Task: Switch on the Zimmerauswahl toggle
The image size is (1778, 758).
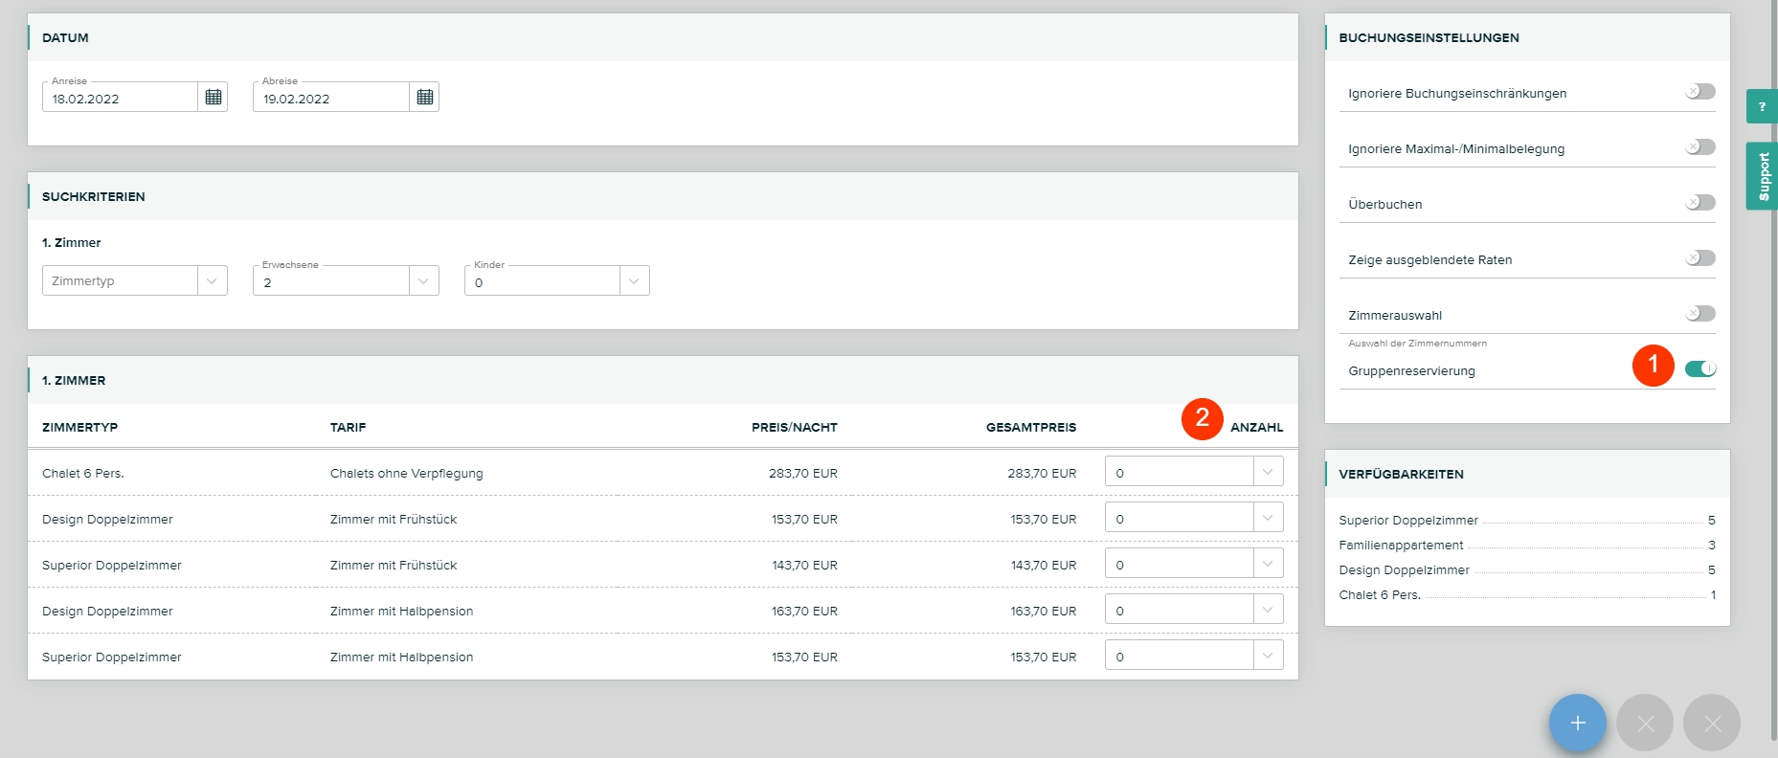Action: pyautogui.click(x=1699, y=314)
